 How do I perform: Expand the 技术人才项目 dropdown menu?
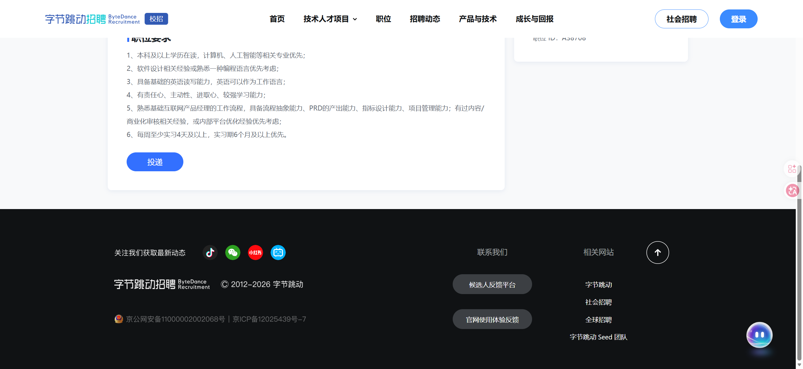(x=330, y=19)
